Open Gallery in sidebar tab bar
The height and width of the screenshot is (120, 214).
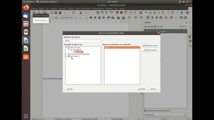click(x=190, y=41)
